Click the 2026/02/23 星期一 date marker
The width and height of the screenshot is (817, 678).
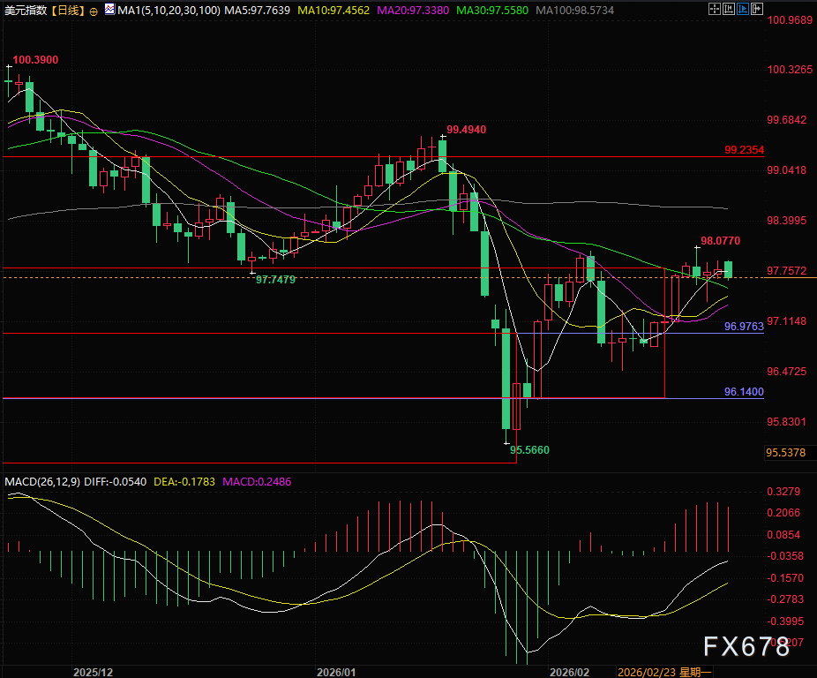click(664, 673)
